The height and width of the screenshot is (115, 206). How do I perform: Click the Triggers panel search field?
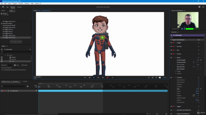pos(16,52)
